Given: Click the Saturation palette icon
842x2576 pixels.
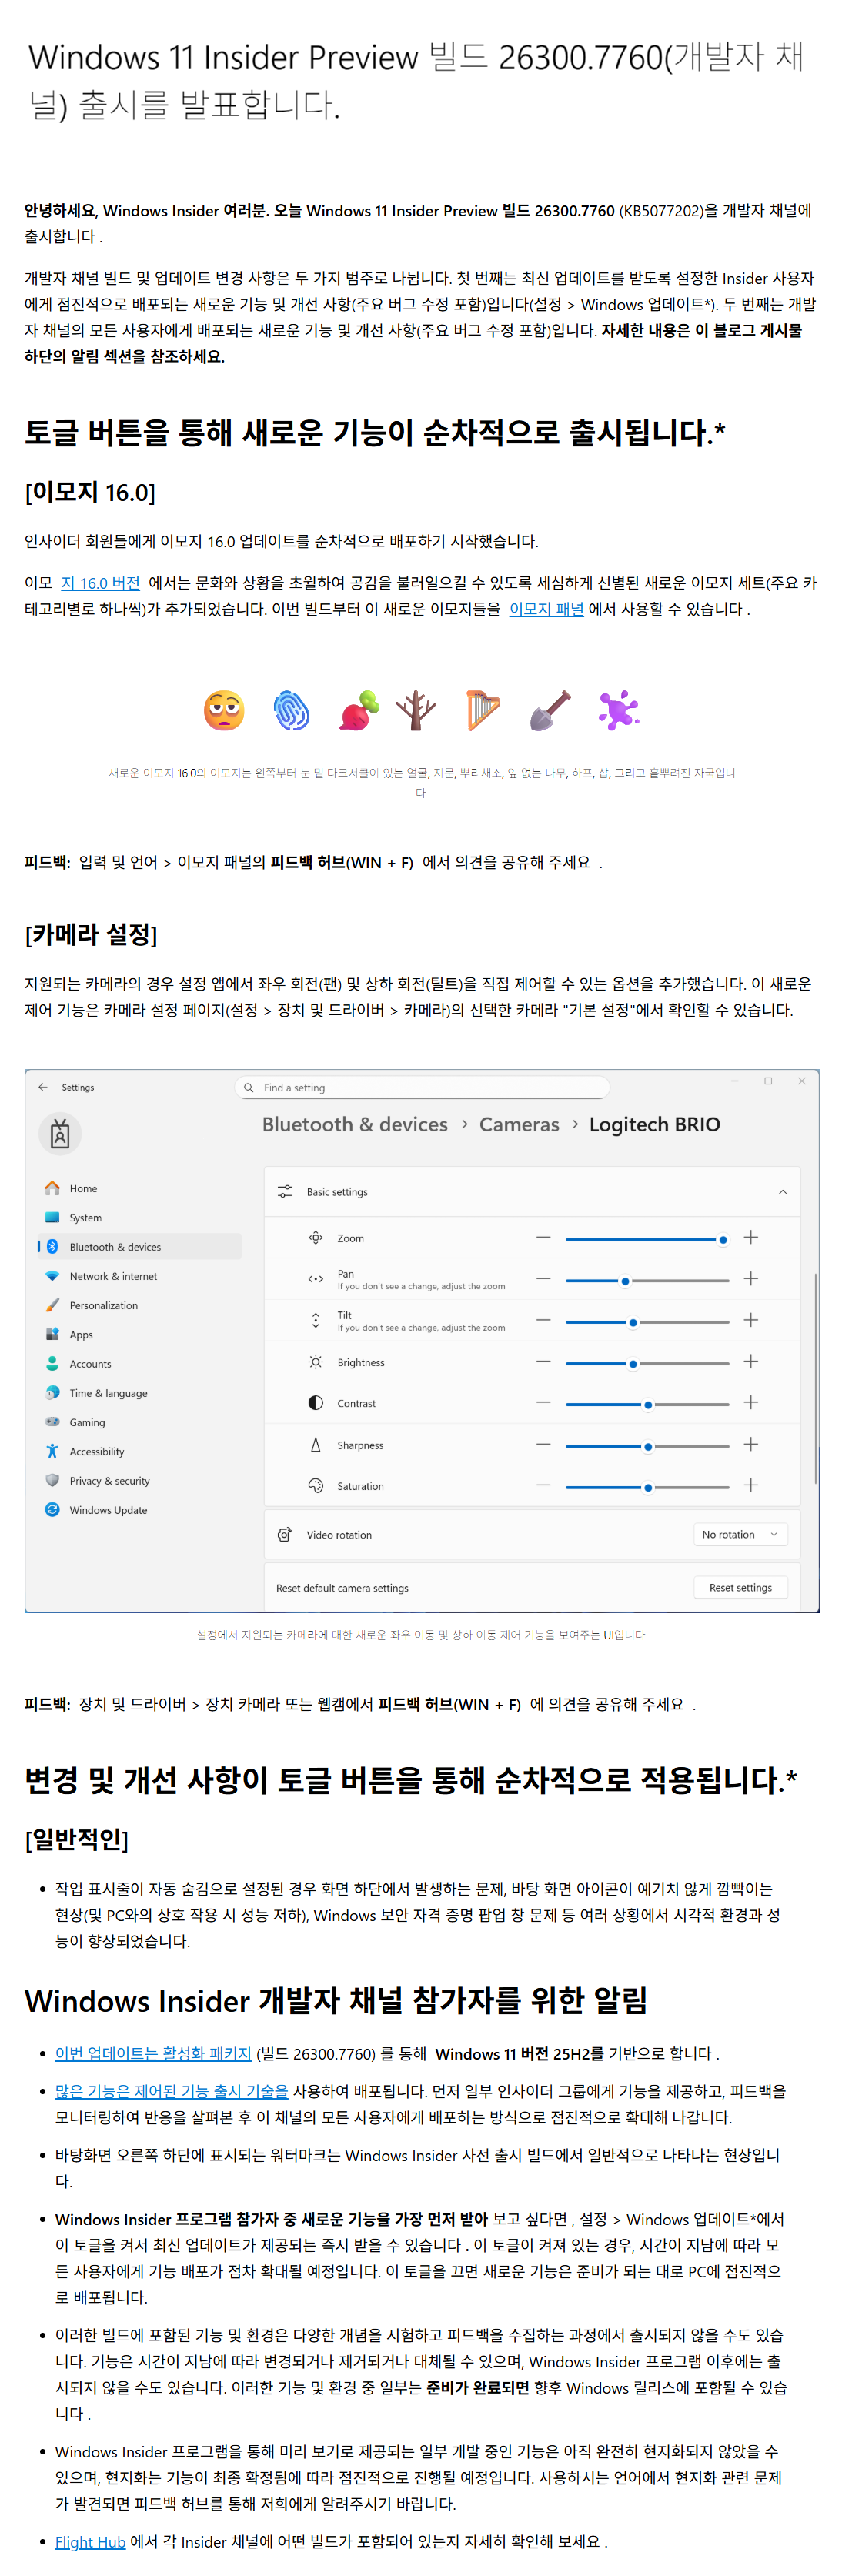Looking at the screenshot, I should [315, 1485].
